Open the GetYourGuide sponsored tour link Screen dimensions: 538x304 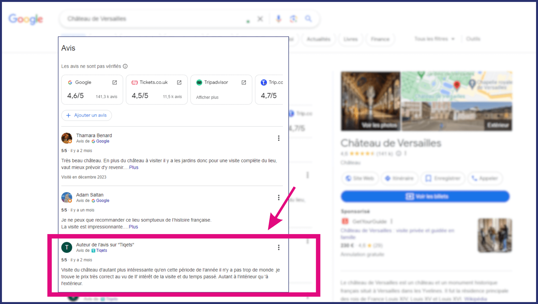397,234
